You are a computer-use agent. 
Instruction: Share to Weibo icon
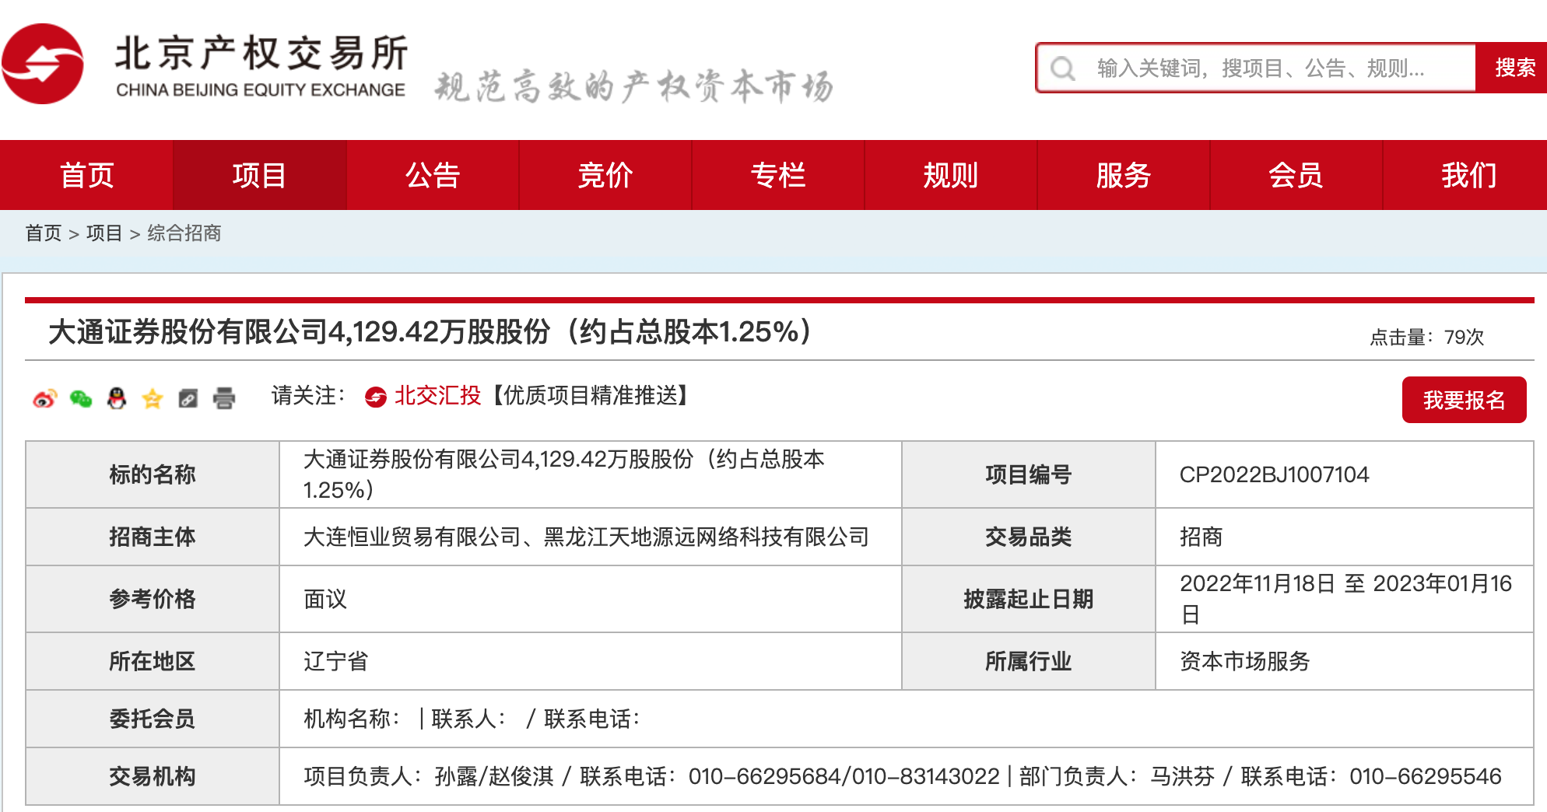tap(45, 398)
